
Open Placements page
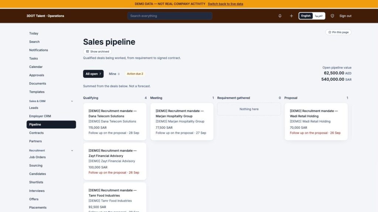coord(51,208)
